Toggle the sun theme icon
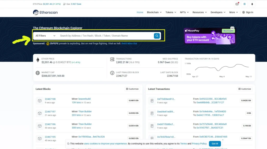This screenshot has height=149, width=267. pyautogui.click(x=245, y=4)
